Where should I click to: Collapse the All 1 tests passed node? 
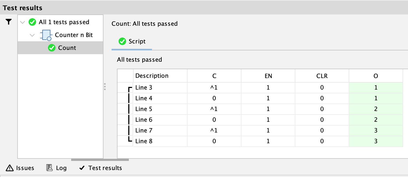(23, 22)
